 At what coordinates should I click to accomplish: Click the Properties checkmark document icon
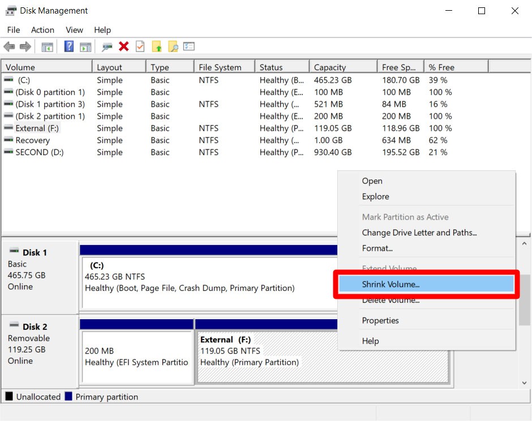(x=139, y=46)
